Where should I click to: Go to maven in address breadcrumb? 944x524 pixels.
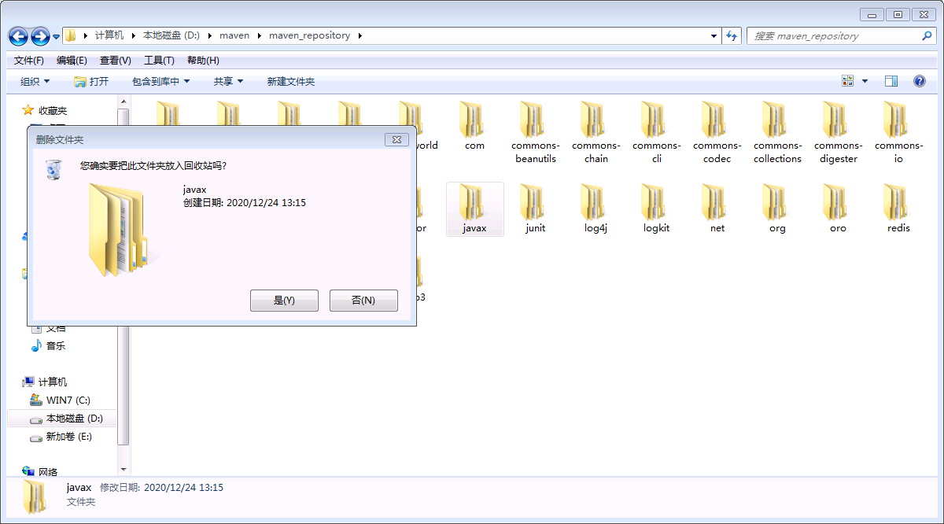234,35
